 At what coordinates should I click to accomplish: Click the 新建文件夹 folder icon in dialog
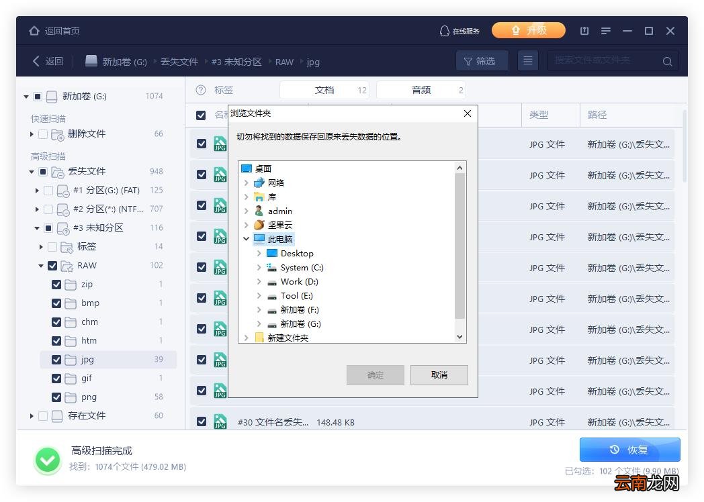(x=259, y=338)
